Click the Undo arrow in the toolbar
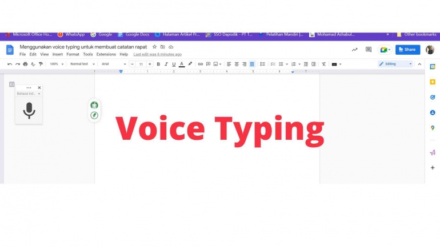 pyautogui.click(x=10, y=64)
